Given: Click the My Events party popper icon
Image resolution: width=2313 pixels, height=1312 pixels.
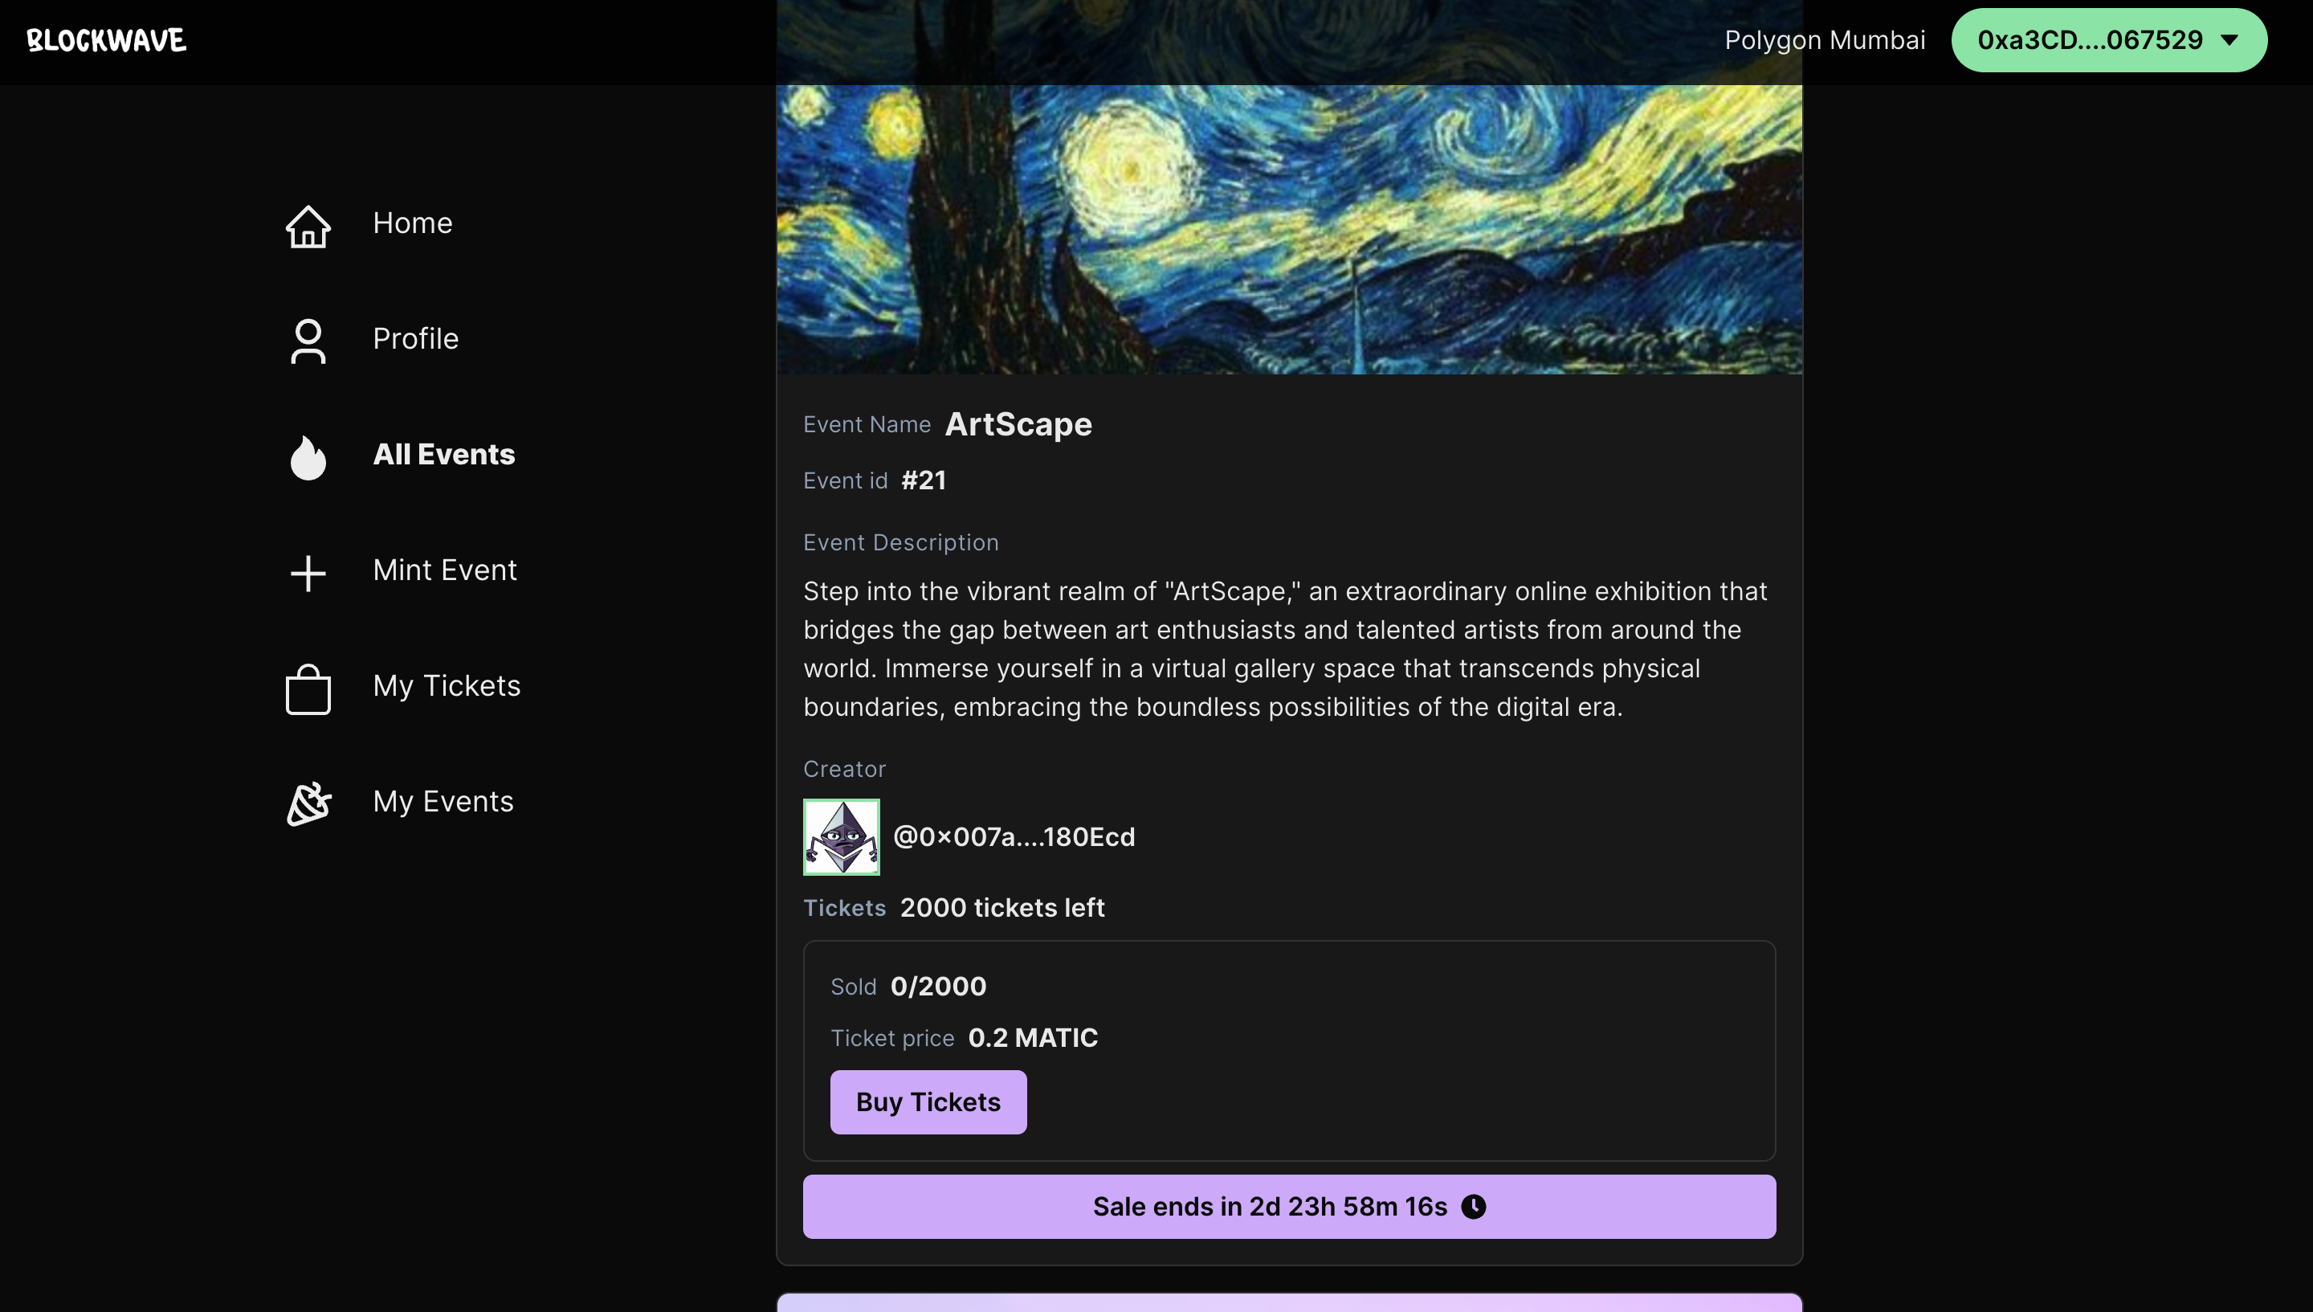Looking at the screenshot, I should (x=308, y=803).
